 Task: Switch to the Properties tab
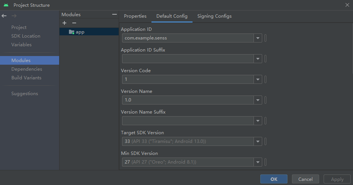135,16
